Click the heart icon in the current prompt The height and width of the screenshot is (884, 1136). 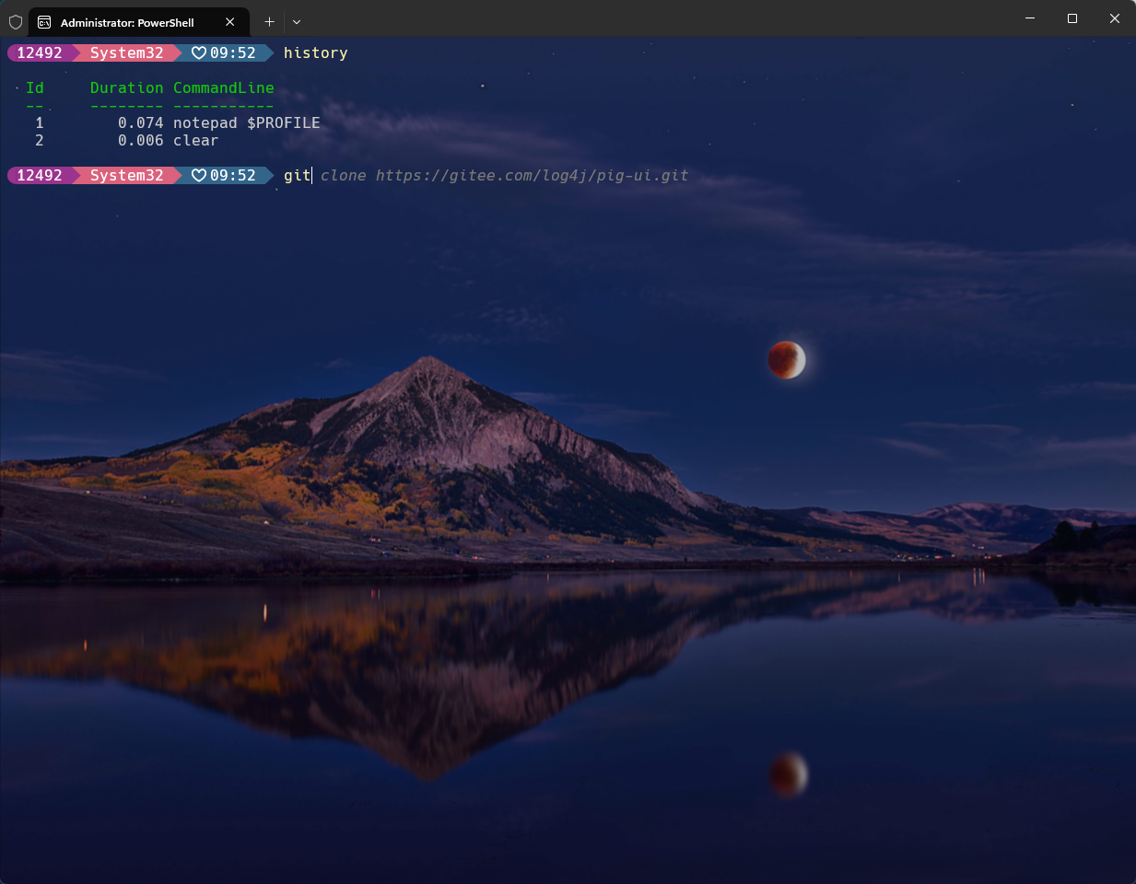[198, 175]
